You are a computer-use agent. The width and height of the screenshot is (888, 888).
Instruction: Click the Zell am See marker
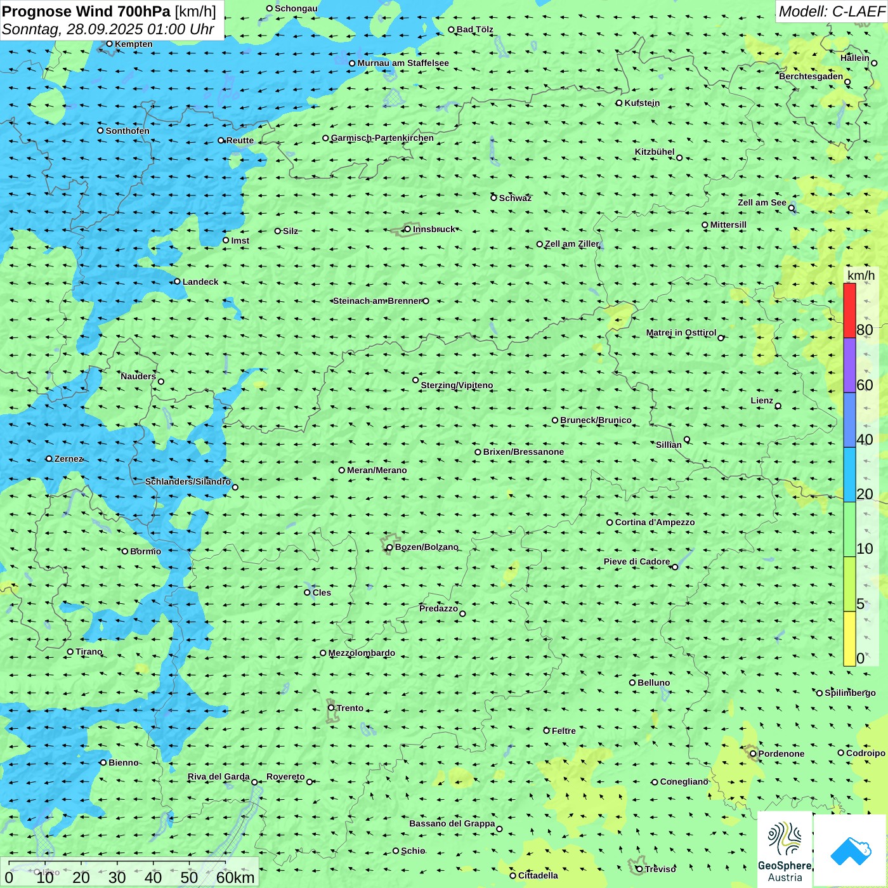[x=792, y=208]
